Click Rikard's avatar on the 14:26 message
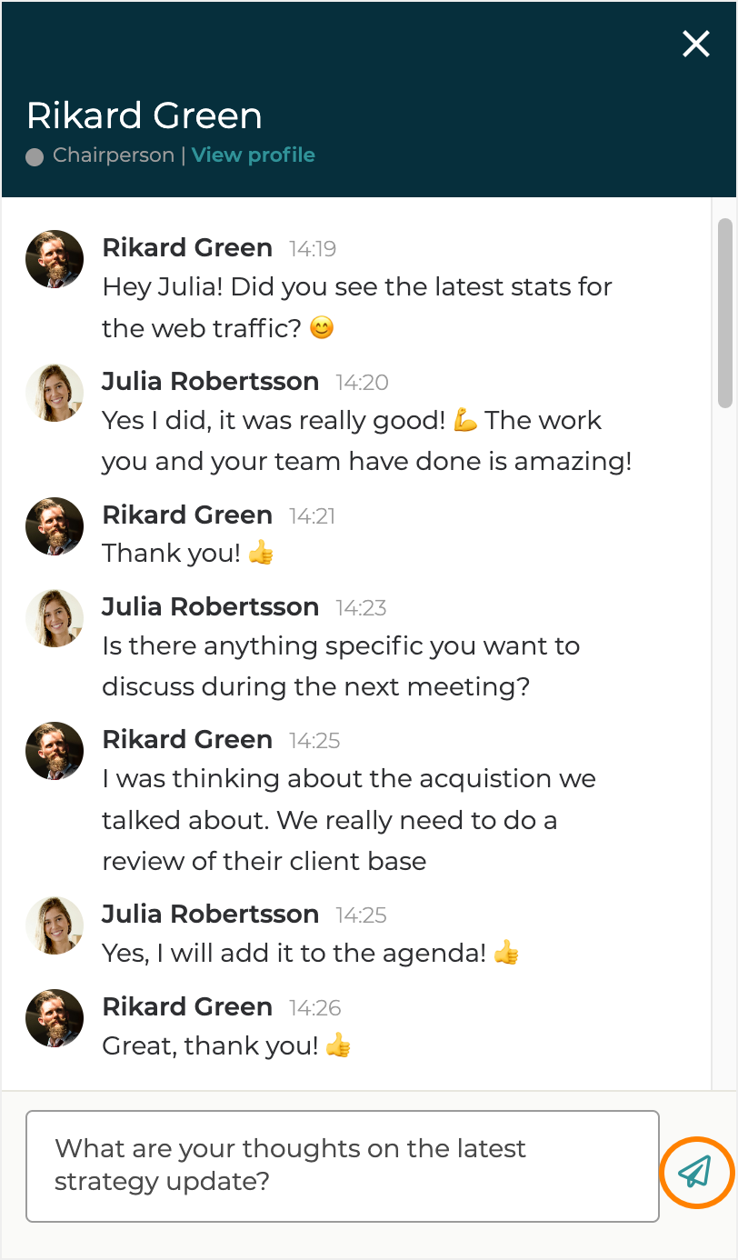This screenshot has height=1260, width=738. pyautogui.click(x=55, y=1018)
